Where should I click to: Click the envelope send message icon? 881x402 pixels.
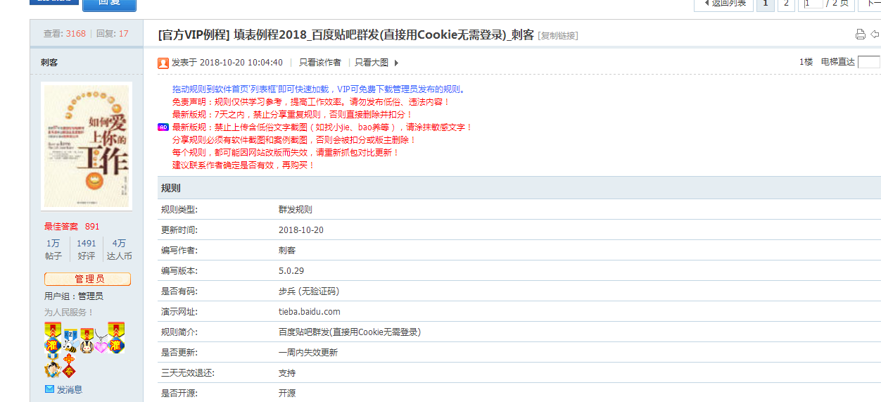tap(49, 389)
